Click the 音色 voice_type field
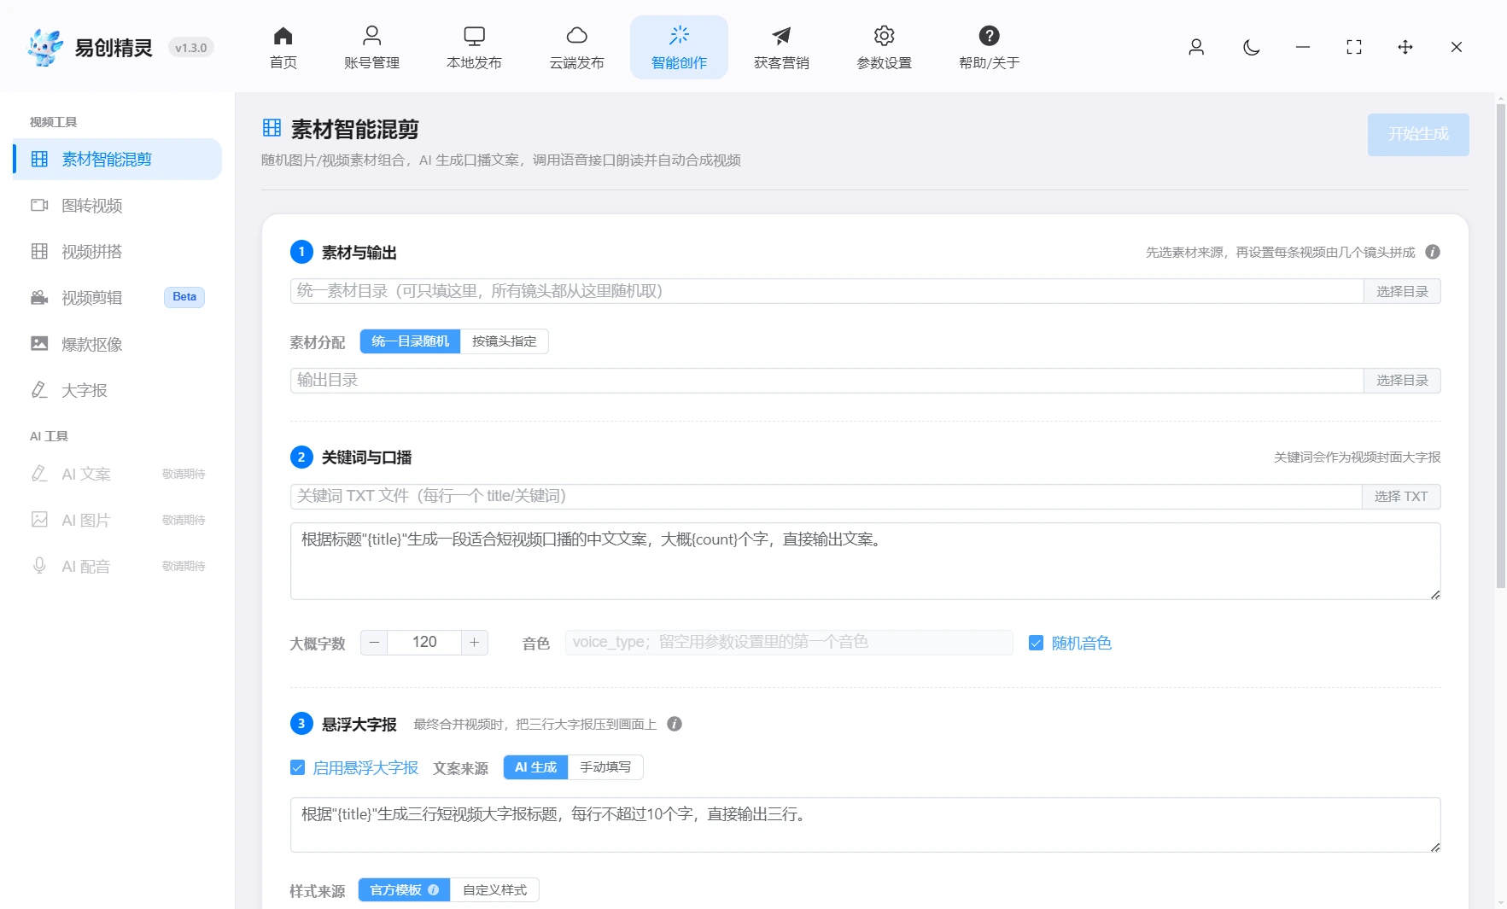 click(789, 642)
